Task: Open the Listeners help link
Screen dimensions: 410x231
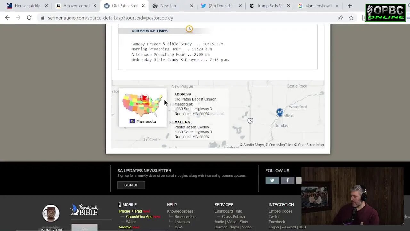Action: coord(182,222)
